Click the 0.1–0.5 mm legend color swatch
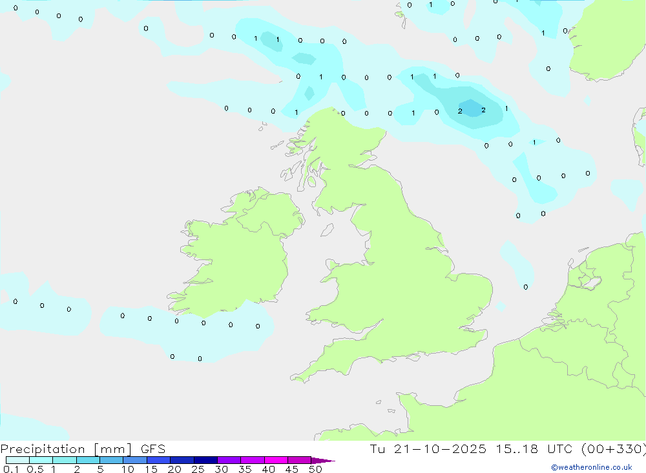This screenshot has height=473, width=646. [17, 460]
